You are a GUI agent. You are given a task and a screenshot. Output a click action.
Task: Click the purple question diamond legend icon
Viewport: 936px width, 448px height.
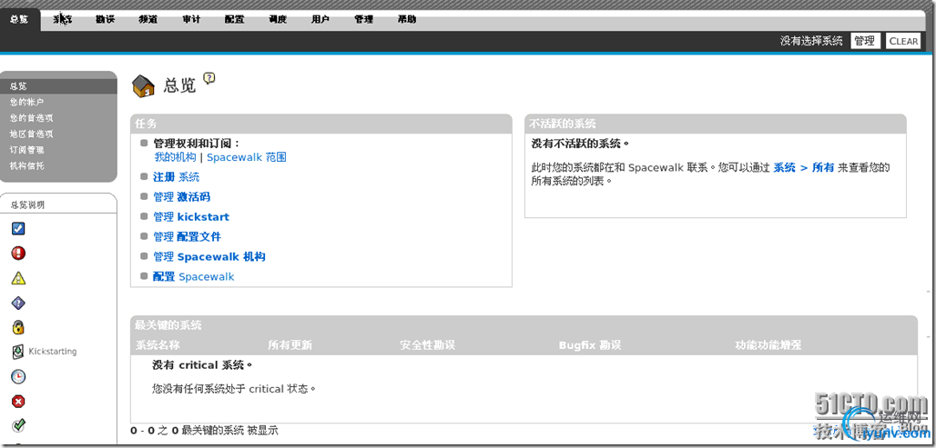[18, 304]
